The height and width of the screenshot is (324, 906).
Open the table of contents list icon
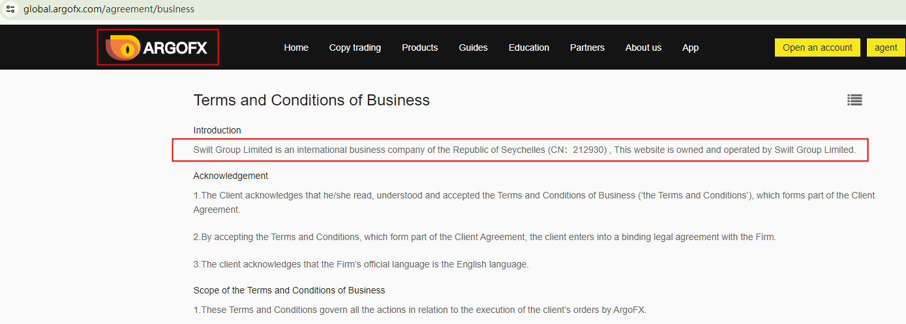click(854, 100)
